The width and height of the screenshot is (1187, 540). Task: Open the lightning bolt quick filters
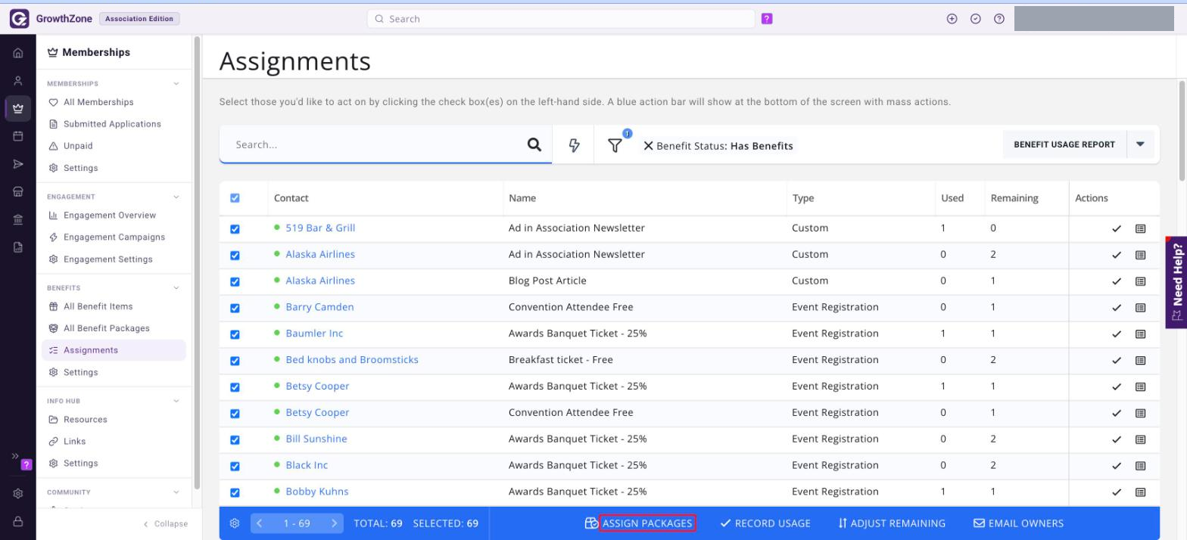pos(574,145)
